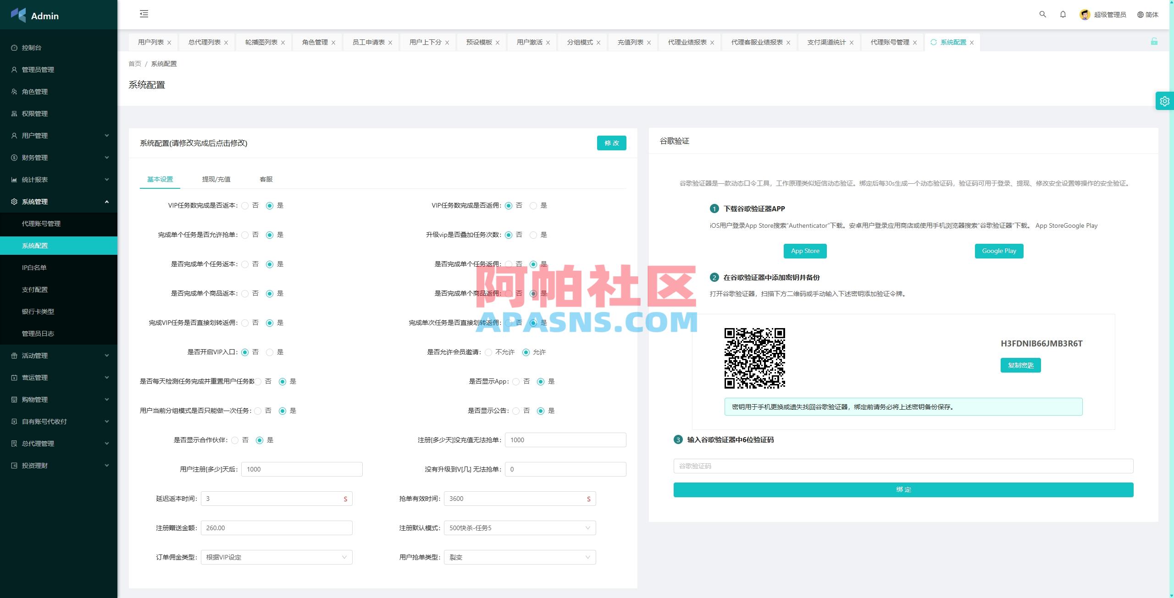Screen dimensions: 1174x598
Task: Select 否 for 是否显示App
Action: tap(515, 381)
